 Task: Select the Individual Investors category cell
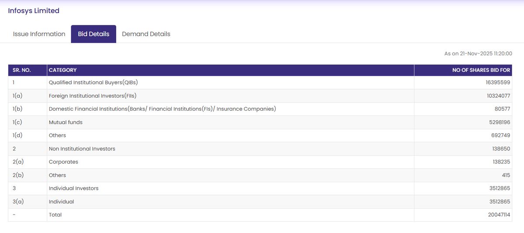pyautogui.click(x=231, y=188)
